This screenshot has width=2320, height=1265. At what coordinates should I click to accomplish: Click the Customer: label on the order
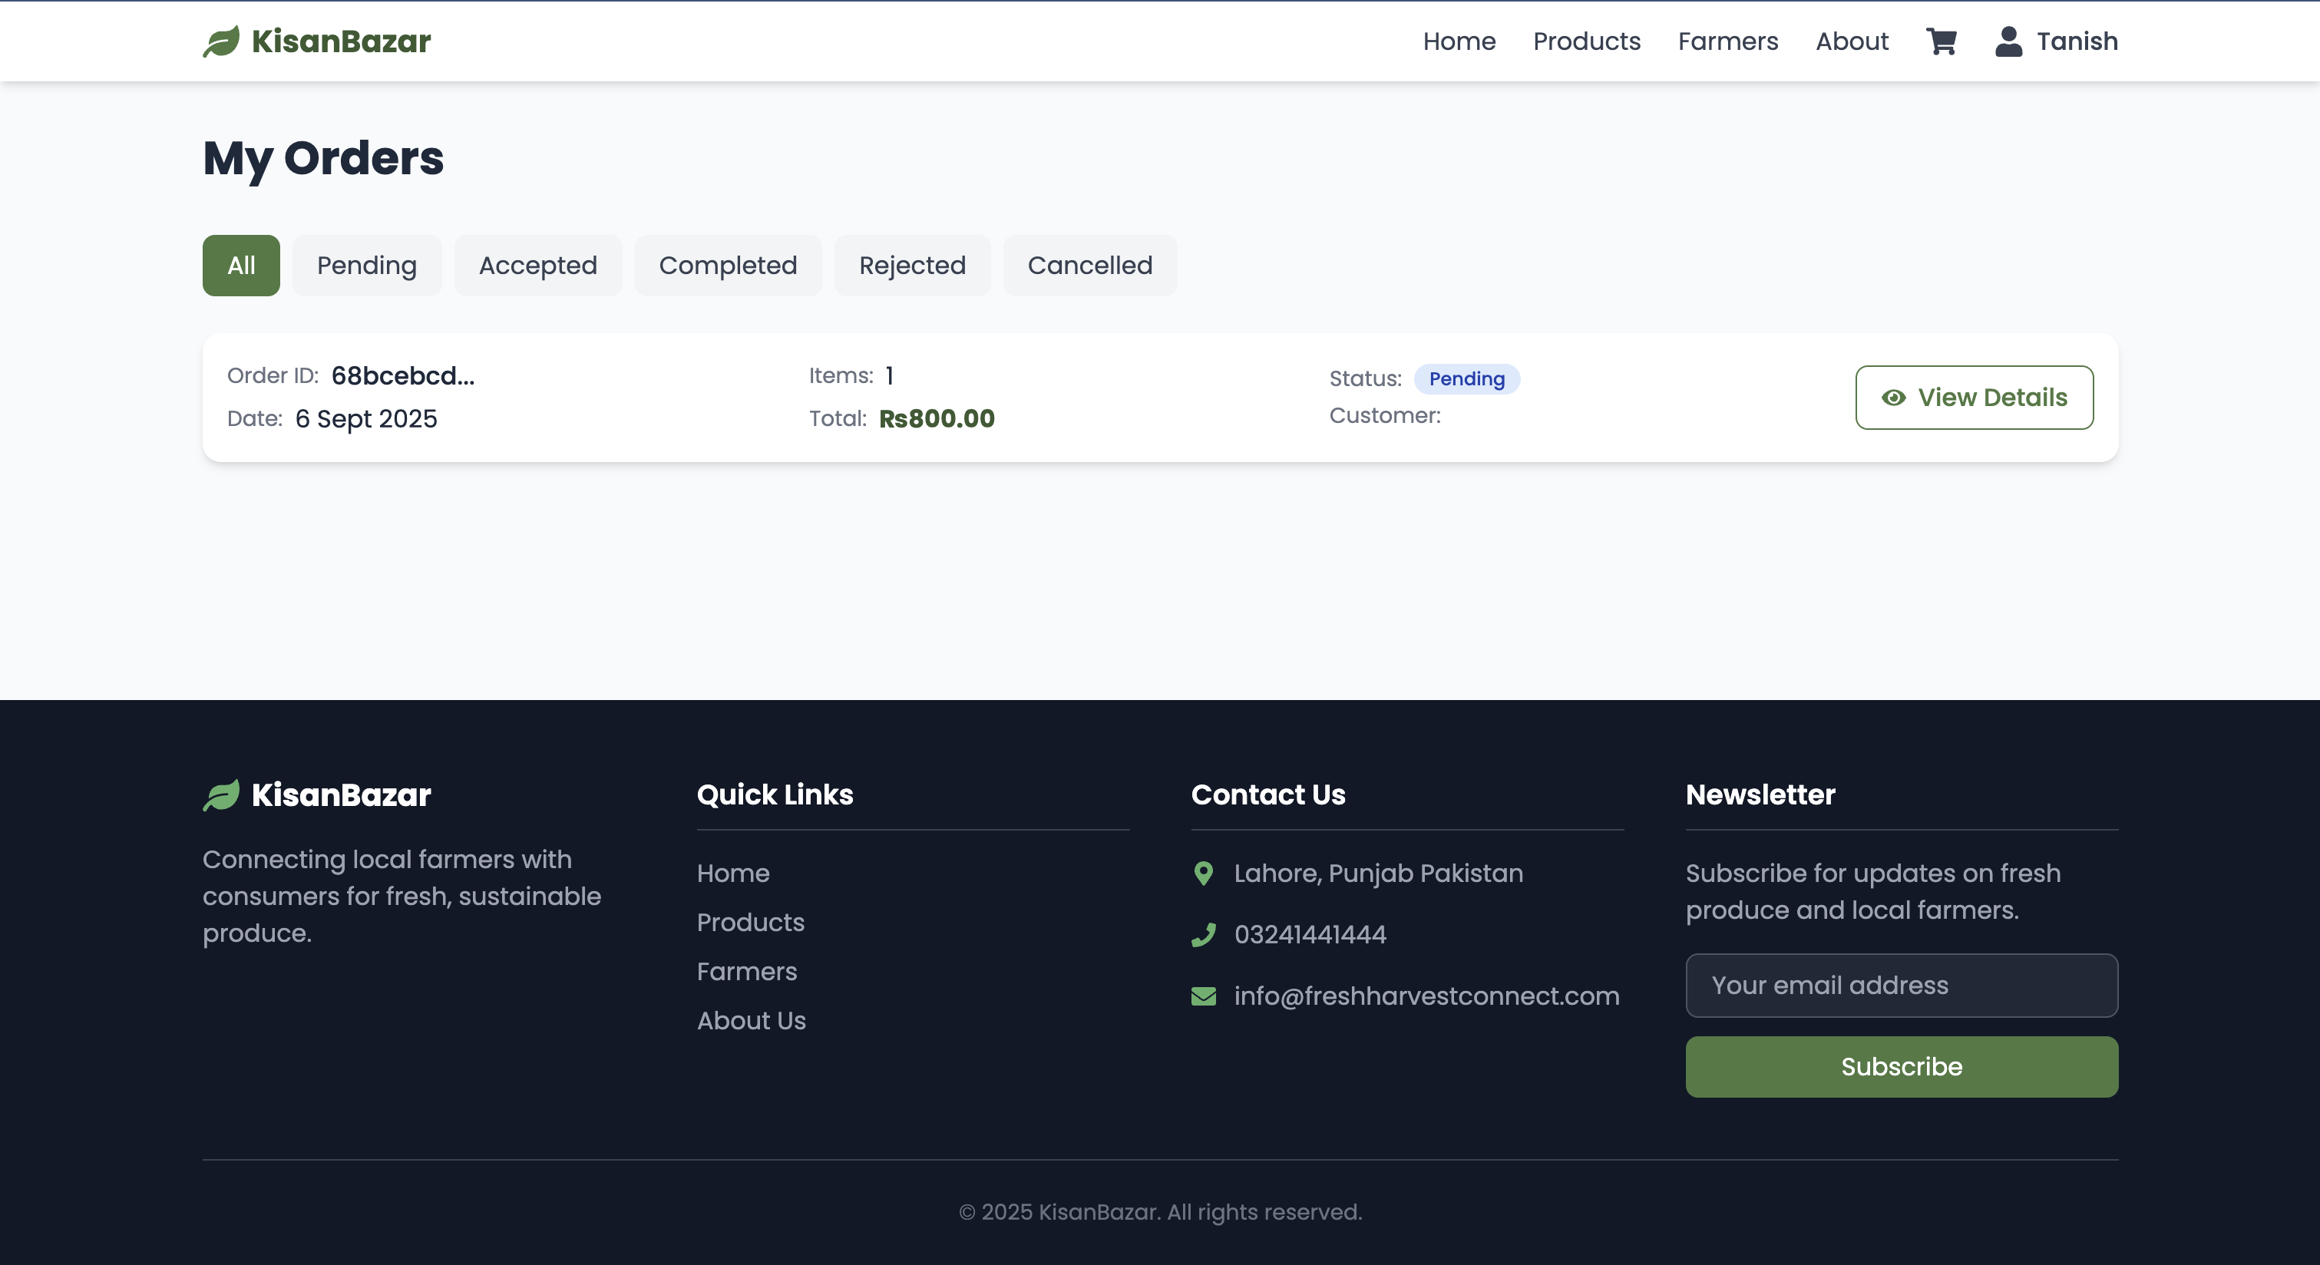coord(1385,416)
